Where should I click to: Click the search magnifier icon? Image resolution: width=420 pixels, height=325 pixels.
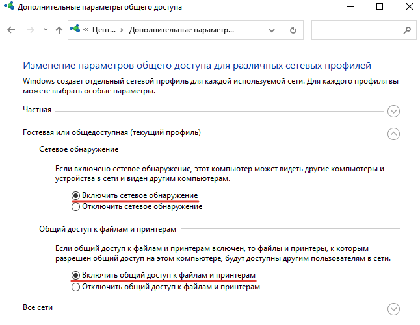[x=407, y=30]
